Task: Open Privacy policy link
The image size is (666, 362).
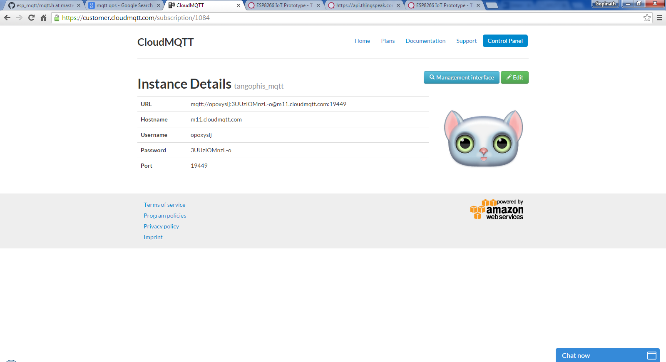Action: (161, 226)
